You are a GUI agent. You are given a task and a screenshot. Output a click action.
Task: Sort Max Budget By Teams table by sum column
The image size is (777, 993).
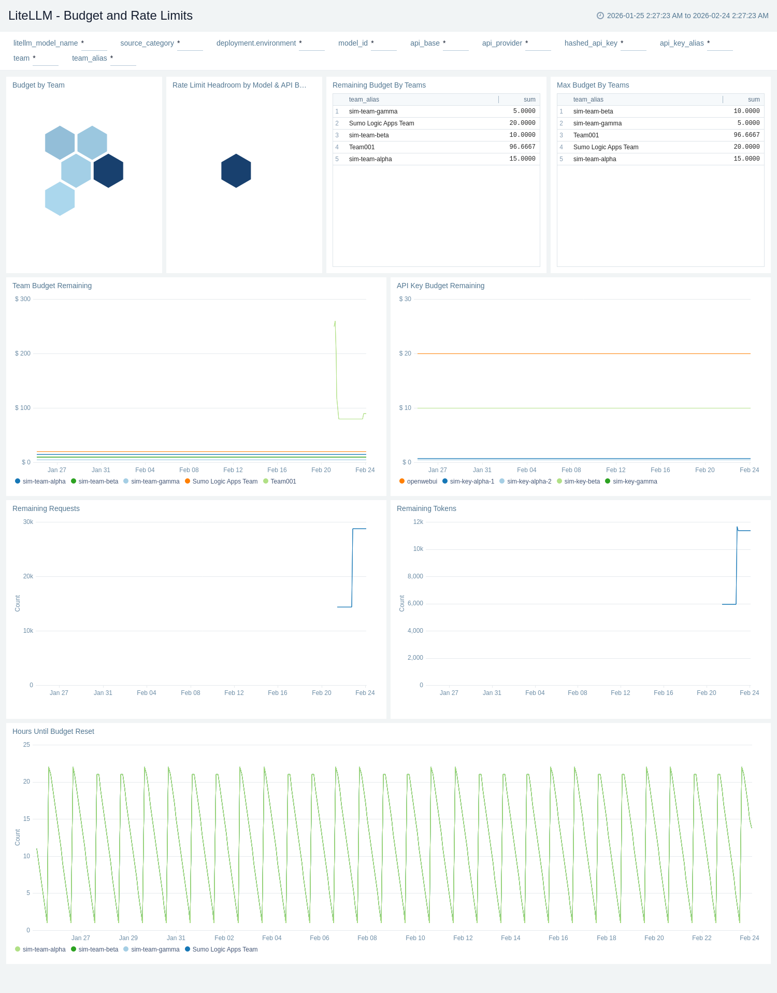[x=753, y=100]
